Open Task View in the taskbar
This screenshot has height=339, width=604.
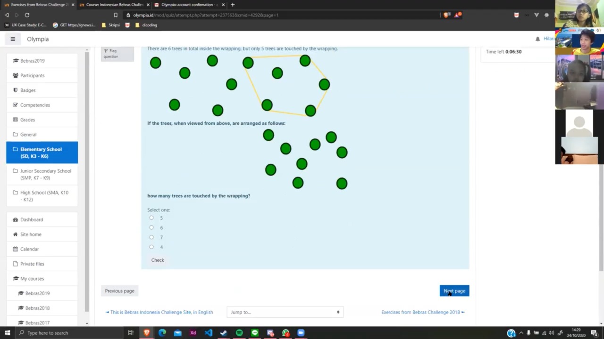click(131, 333)
